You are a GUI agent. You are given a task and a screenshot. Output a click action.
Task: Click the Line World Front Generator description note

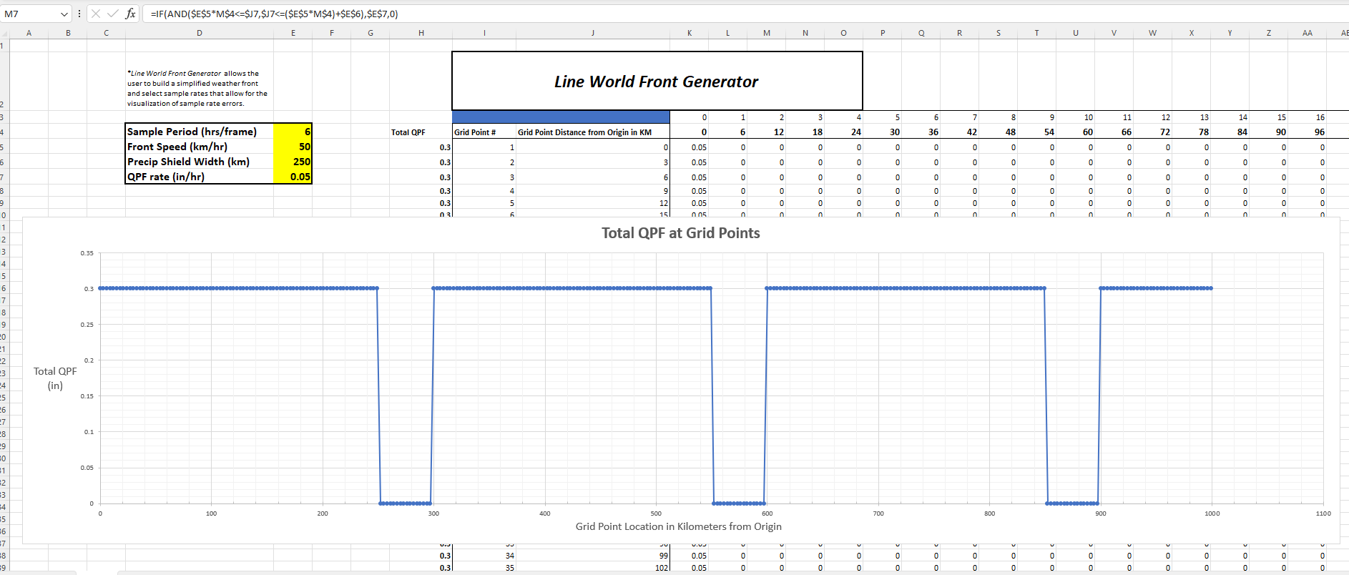click(198, 88)
